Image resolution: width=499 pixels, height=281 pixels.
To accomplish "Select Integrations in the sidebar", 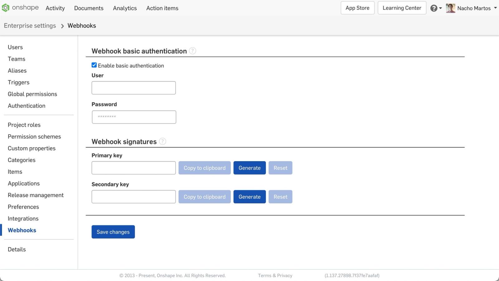I will click(23, 219).
